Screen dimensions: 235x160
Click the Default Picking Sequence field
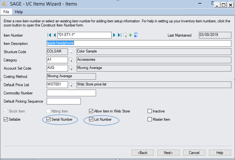(x=64, y=101)
